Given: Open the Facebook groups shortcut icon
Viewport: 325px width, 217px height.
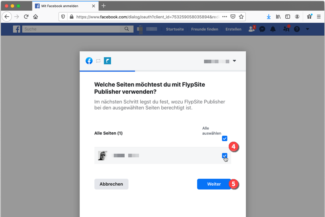Looking at the screenshot, I should pos(286,29).
